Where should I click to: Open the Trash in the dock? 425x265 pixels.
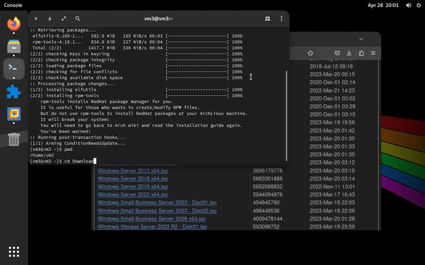tap(14, 139)
